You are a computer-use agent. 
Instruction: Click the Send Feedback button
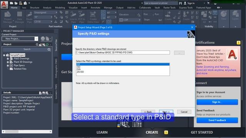click(217, 120)
